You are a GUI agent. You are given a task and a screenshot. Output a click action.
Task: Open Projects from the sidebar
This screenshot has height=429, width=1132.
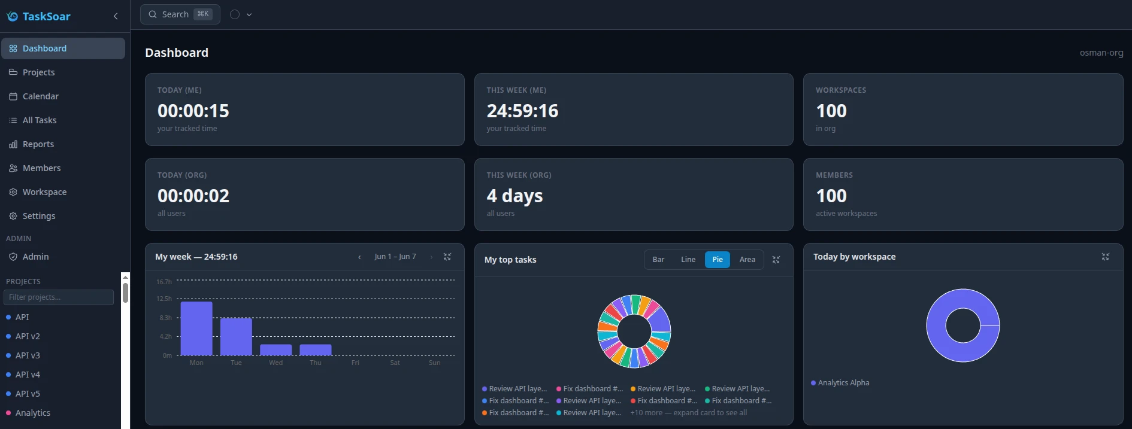(63, 72)
